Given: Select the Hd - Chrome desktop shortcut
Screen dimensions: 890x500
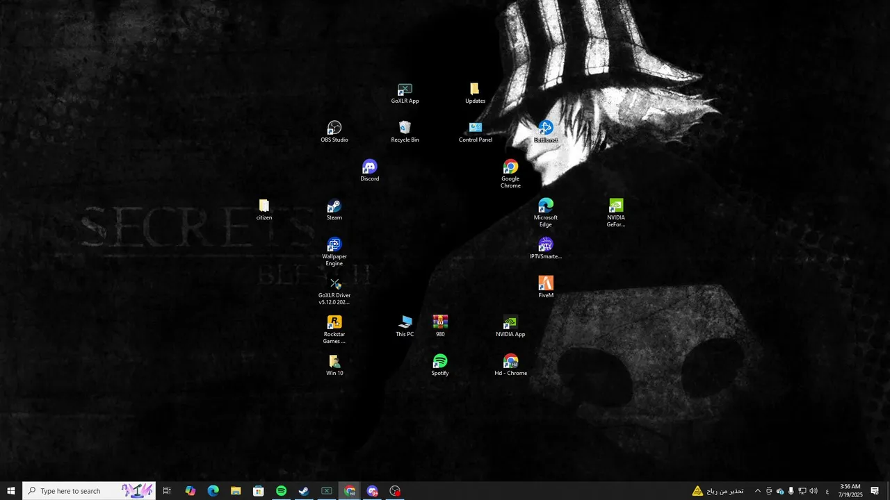Looking at the screenshot, I should (x=510, y=366).
